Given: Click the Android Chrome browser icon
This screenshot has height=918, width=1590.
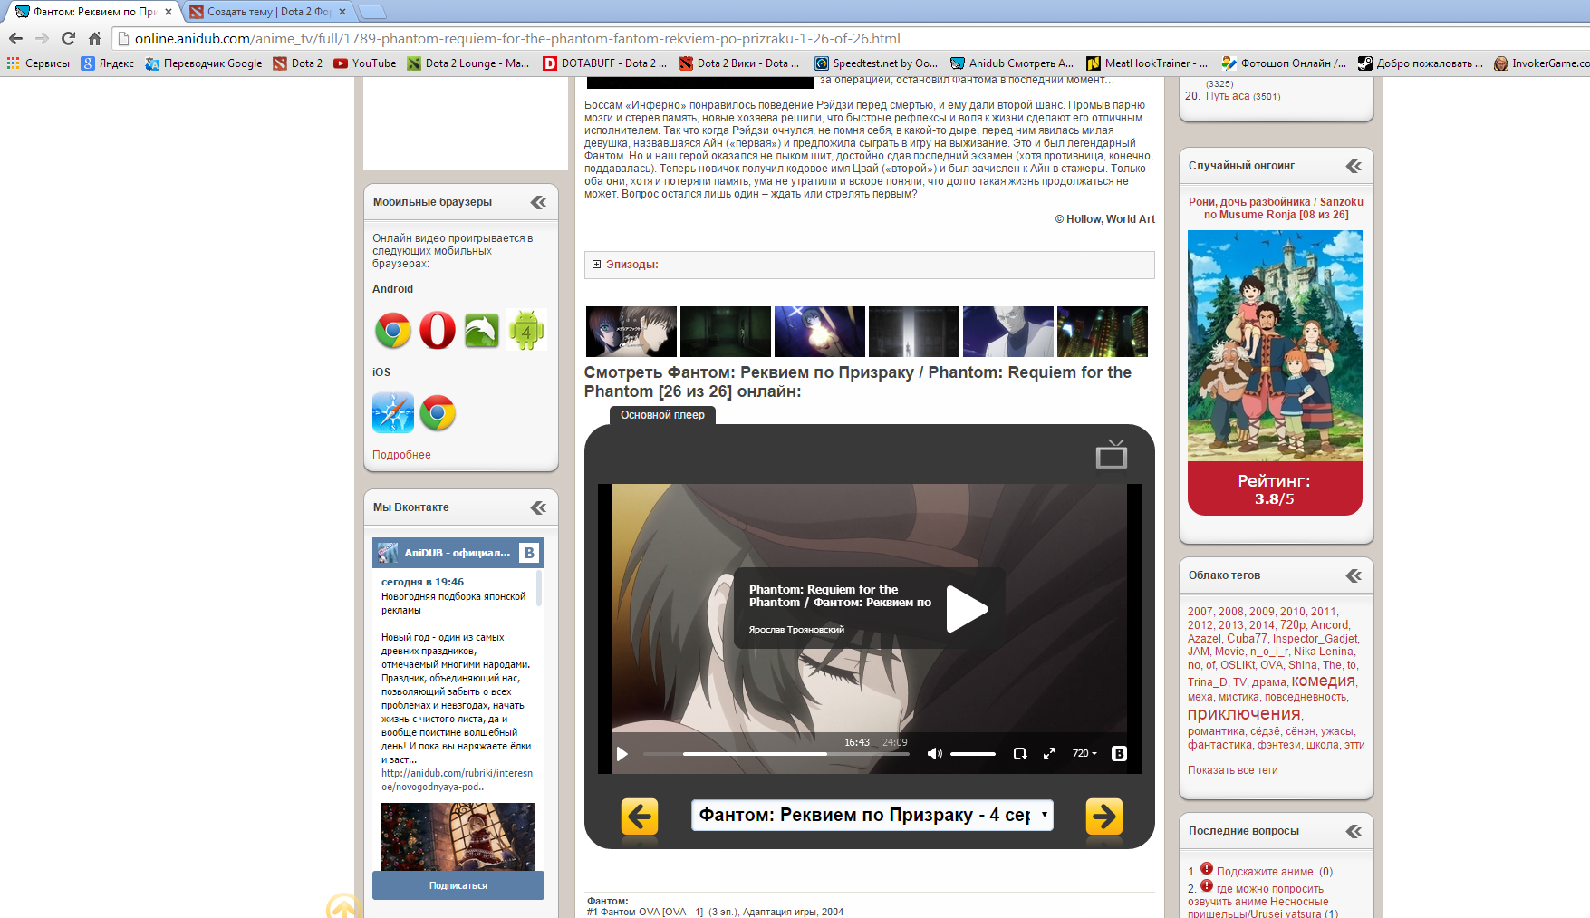Looking at the screenshot, I should click(393, 331).
